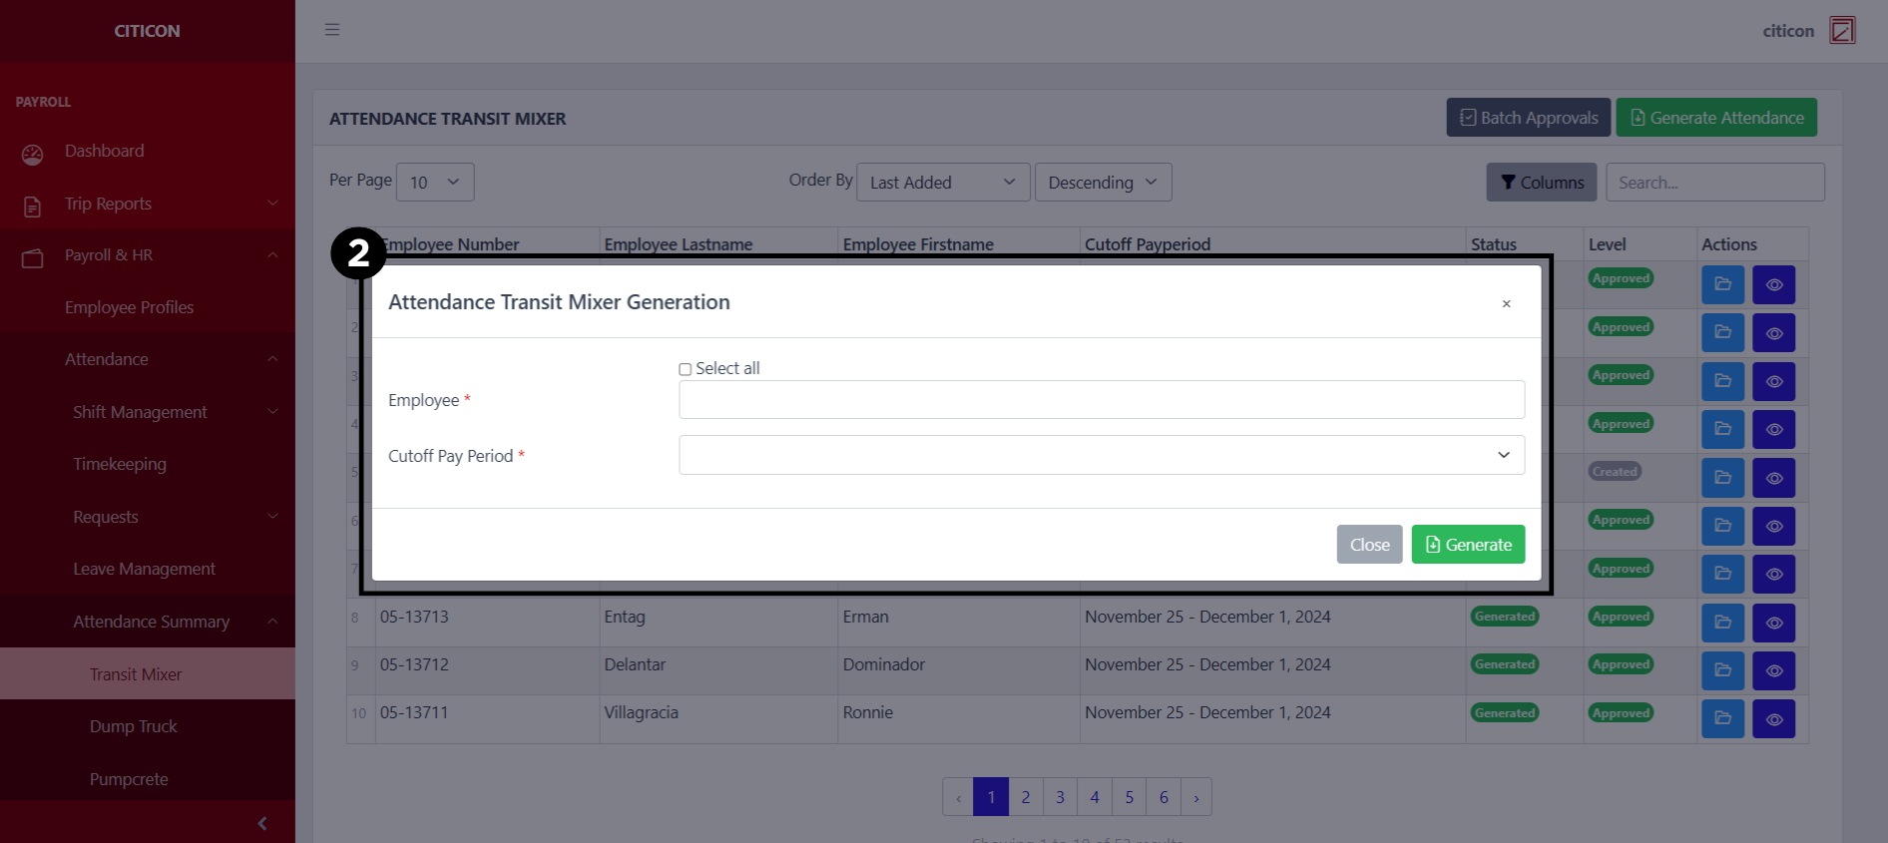Click the Trip Reports sidebar icon
The height and width of the screenshot is (843, 1888).
pyautogui.click(x=33, y=206)
